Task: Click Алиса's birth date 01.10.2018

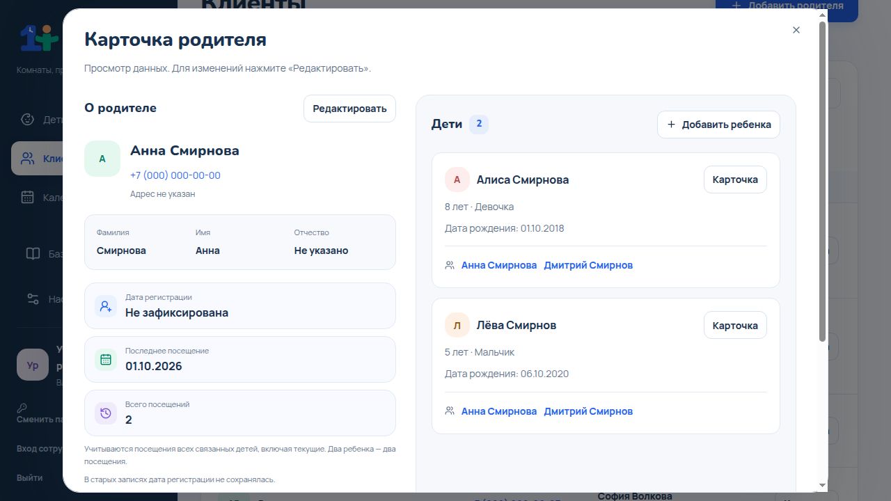Action: pos(542,228)
